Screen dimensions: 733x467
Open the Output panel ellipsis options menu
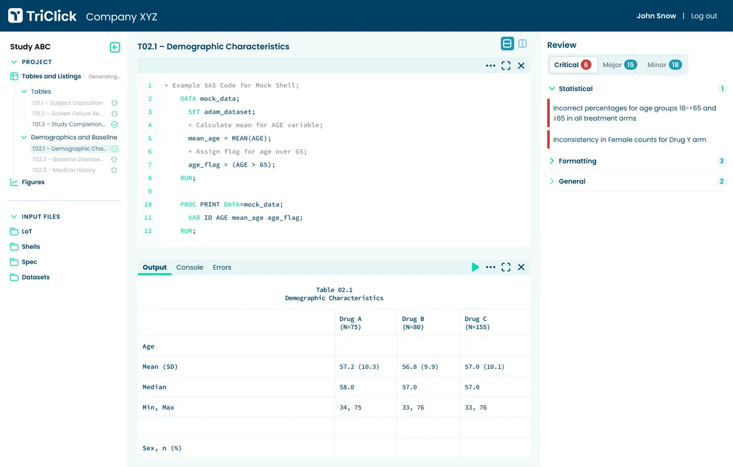pyautogui.click(x=490, y=267)
